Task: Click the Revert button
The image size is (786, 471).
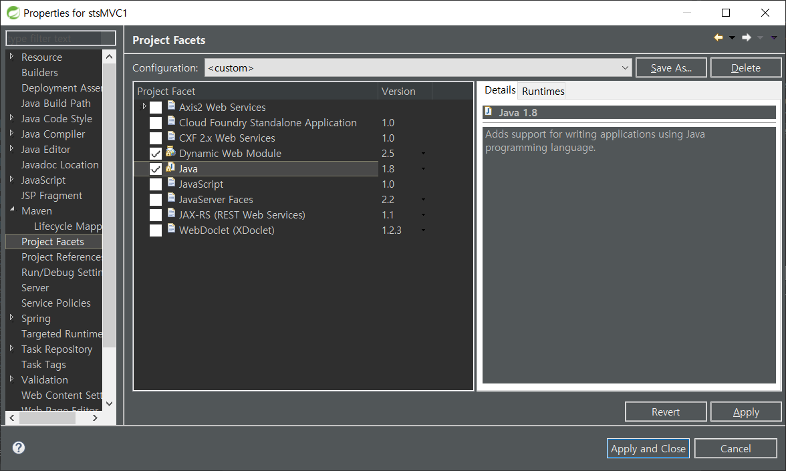Action: pyautogui.click(x=666, y=412)
